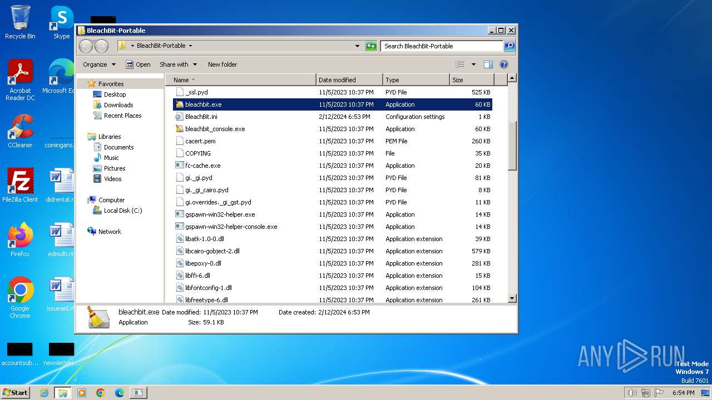Click Internet Explorer taskbar icon
This screenshot has height=400, width=712.
coord(44,393)
